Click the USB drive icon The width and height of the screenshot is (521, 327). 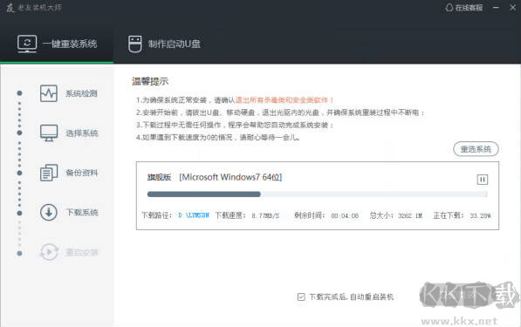point(135,44)
